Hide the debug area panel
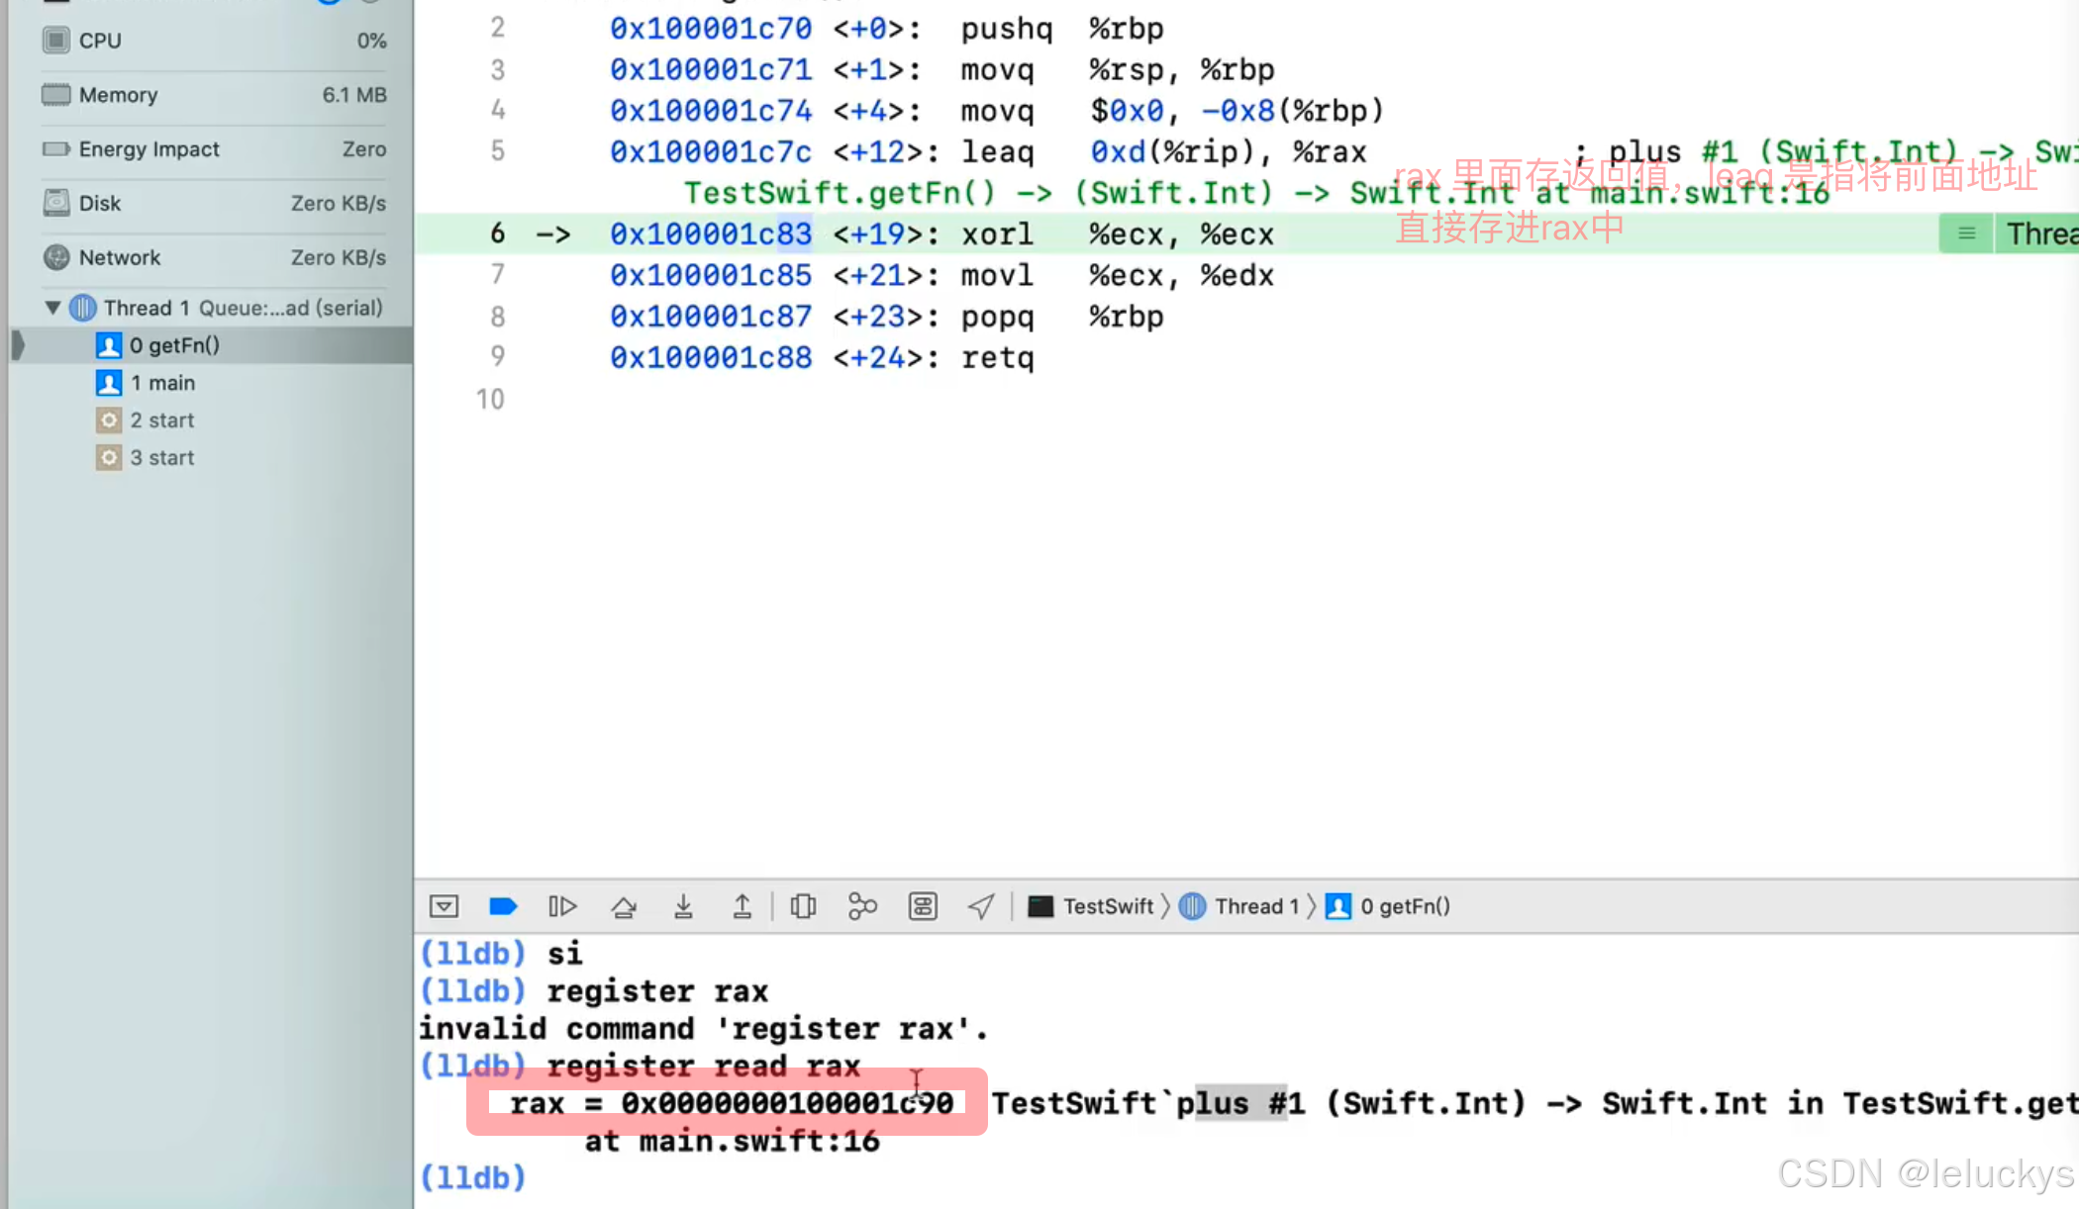This screenshot has height=1209, width=2079. tap(444, 906)
